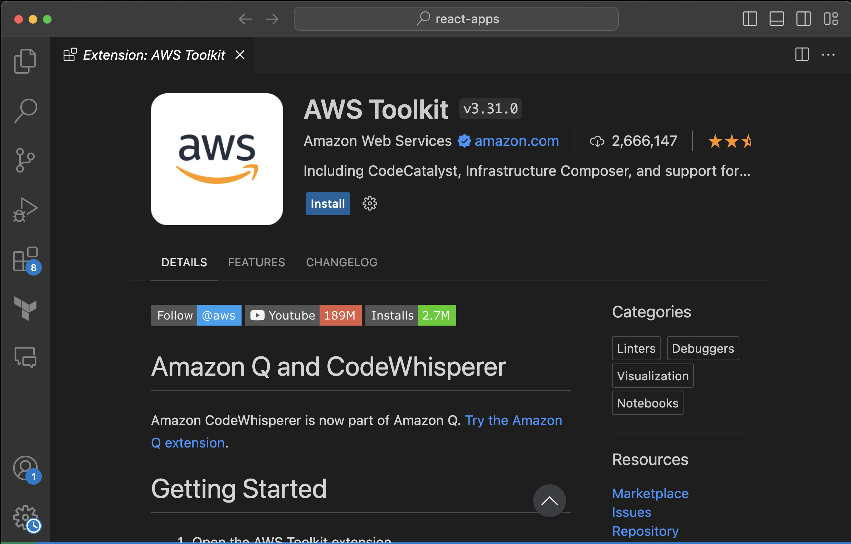Viewport: 851px width, 544px height.
Task: Split the editor to the right
Action: pos(802,55)
